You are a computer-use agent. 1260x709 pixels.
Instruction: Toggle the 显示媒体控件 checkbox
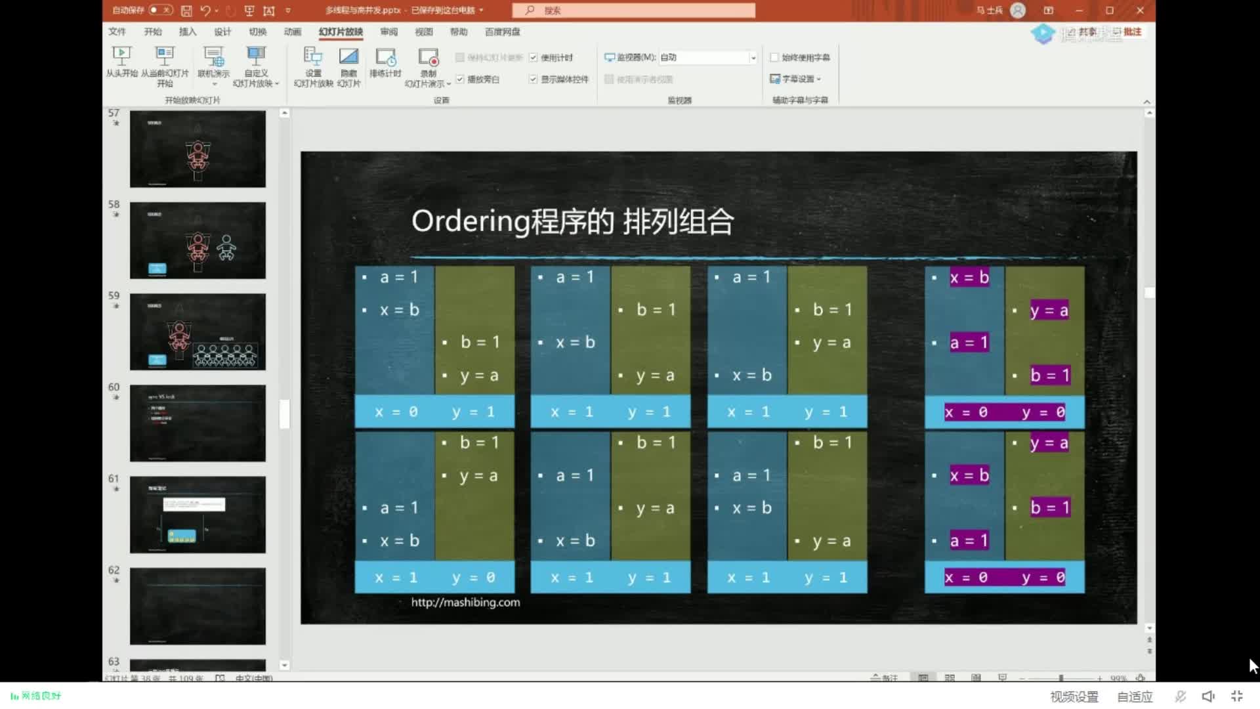[534, 79]
